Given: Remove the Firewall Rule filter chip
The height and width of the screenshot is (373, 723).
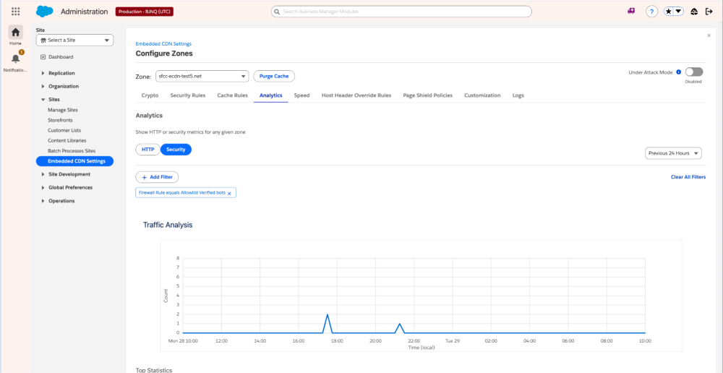Looking at the screenshot, I should tap(229, 193).
